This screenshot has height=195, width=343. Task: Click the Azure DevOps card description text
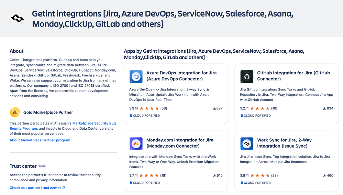(x=169, y=95)
